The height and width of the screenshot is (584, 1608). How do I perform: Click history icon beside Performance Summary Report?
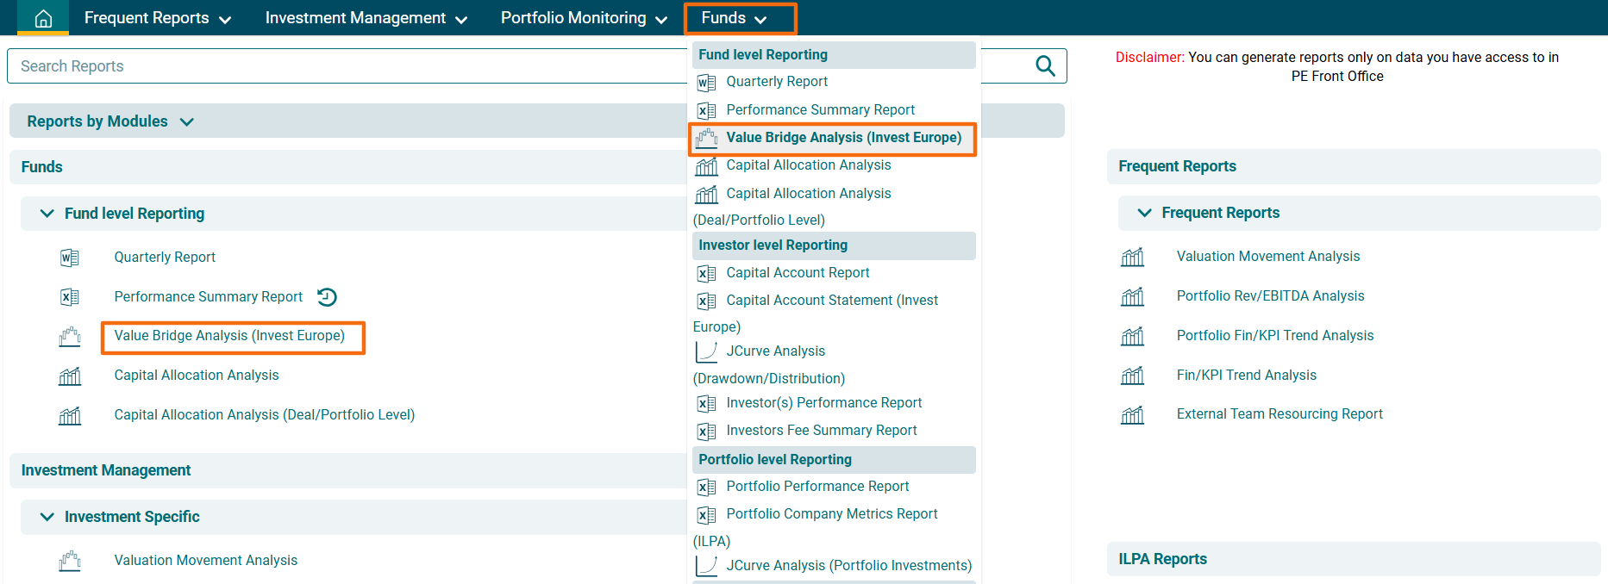(327, 297)
